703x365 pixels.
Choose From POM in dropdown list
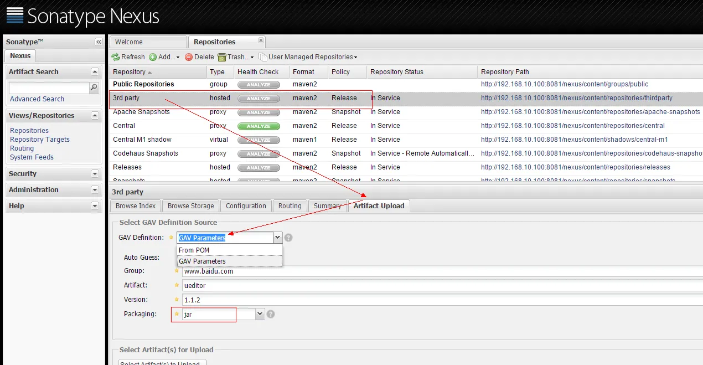230,250
